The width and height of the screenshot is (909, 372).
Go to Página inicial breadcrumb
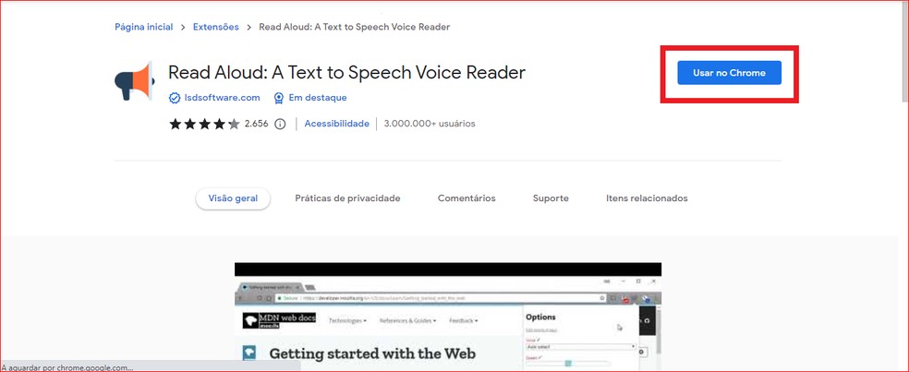(x=144, y=27)
